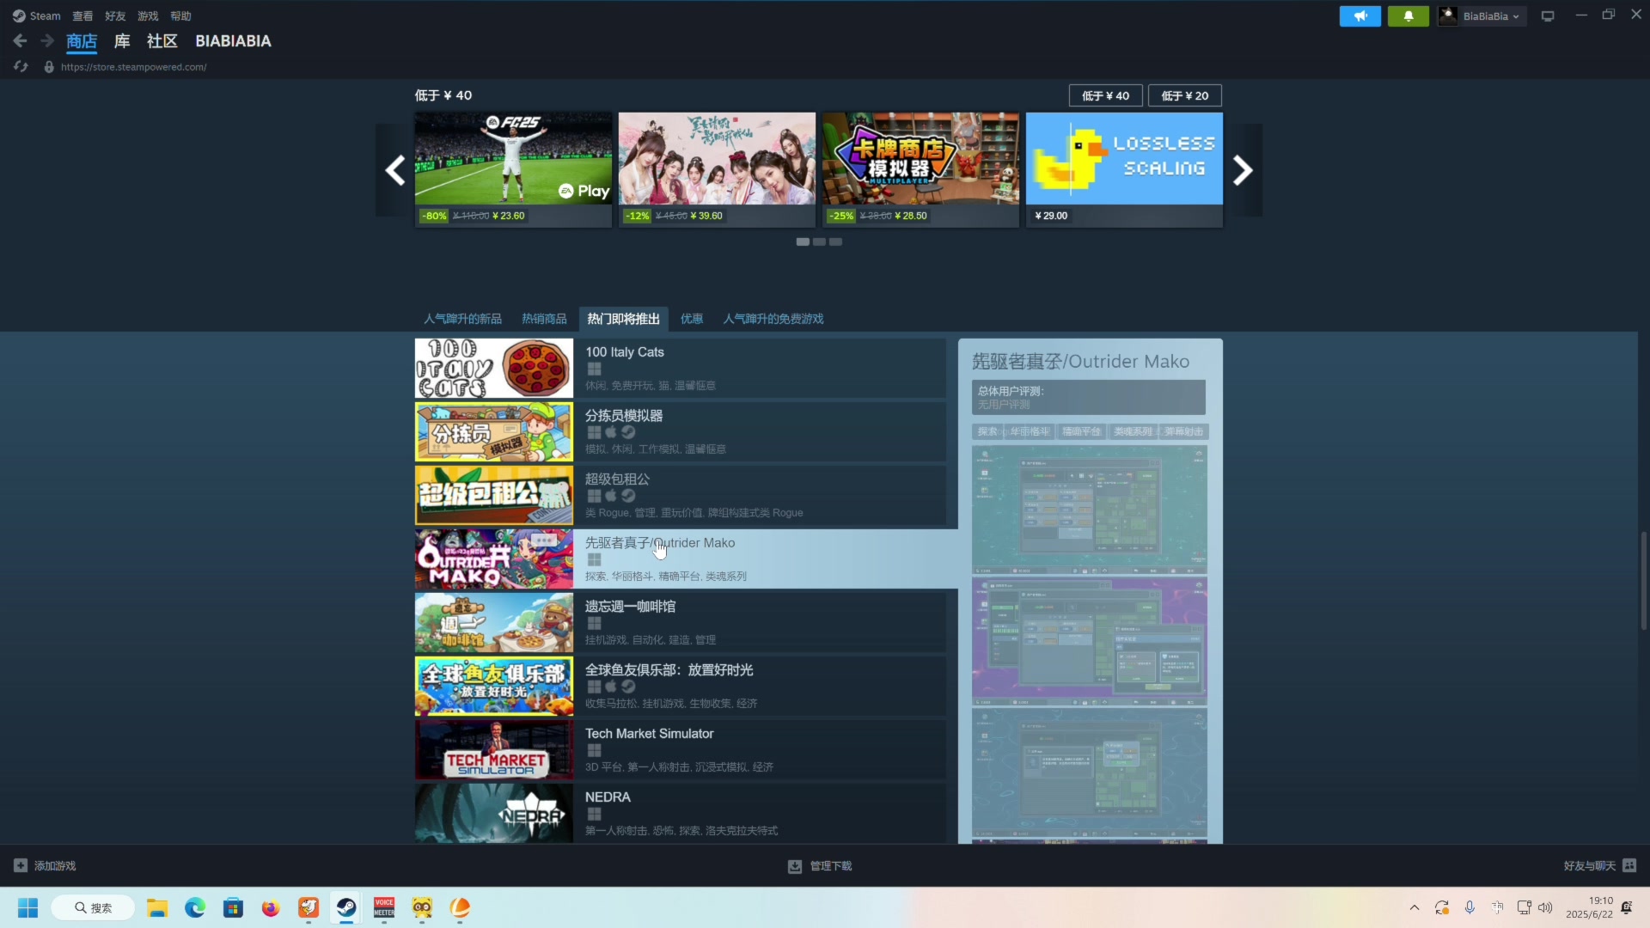The height and width of the screenshot is (928, 1650).
Task: Click the add game plus icon
Action: (x=21, y=865)
